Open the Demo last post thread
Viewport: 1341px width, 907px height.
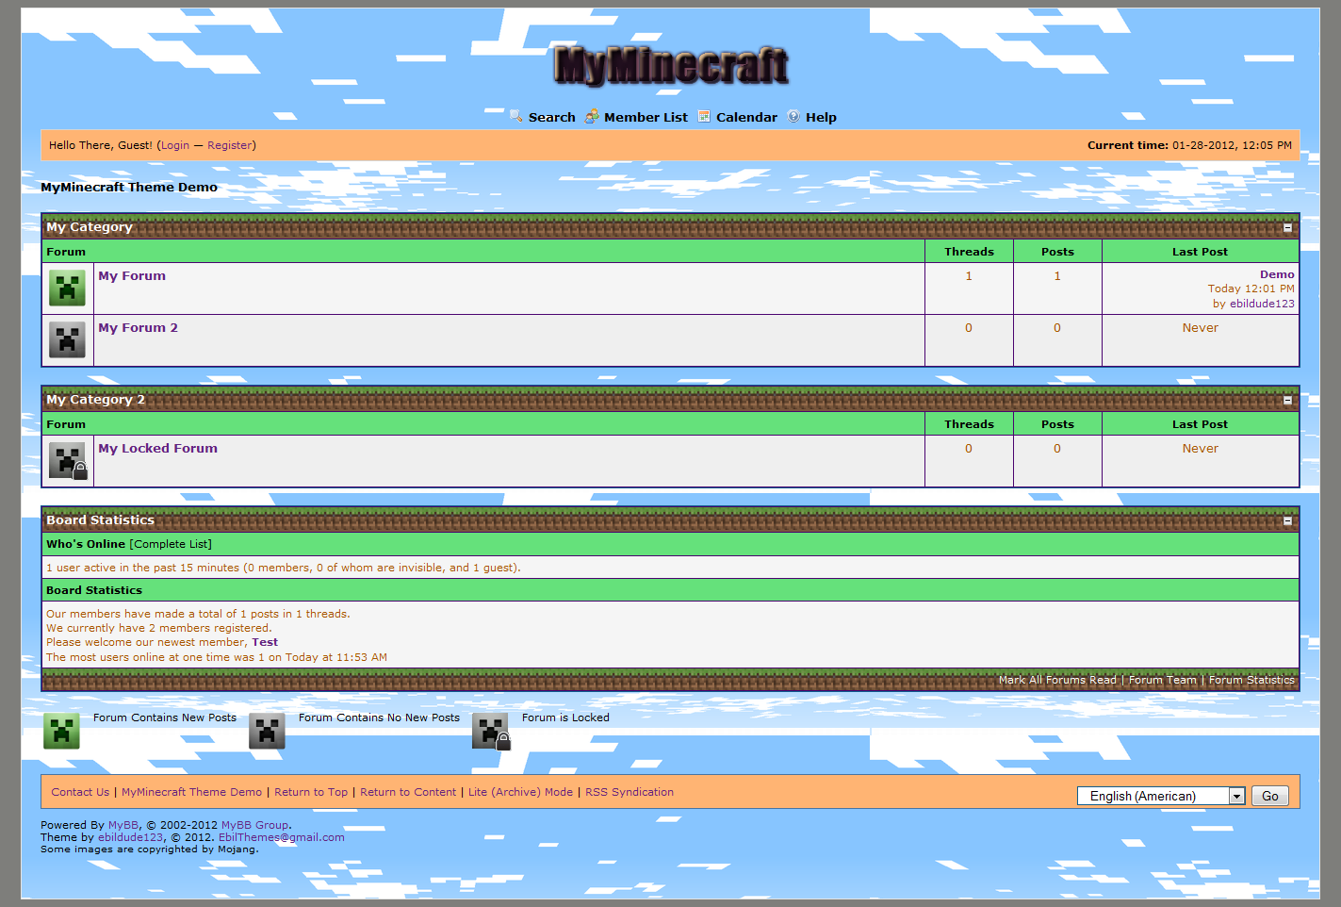point(1277,274)
